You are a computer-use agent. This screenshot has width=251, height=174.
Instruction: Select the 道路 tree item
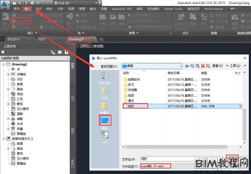[x=20, y=114]
